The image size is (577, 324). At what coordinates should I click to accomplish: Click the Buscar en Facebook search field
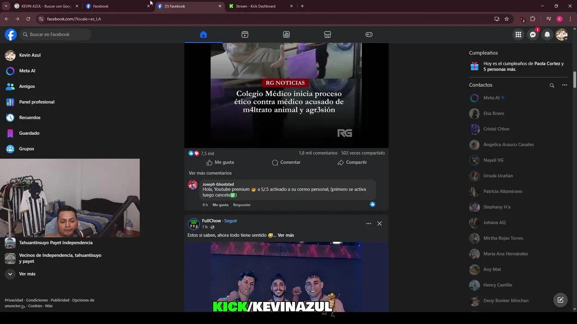[55, 35]
